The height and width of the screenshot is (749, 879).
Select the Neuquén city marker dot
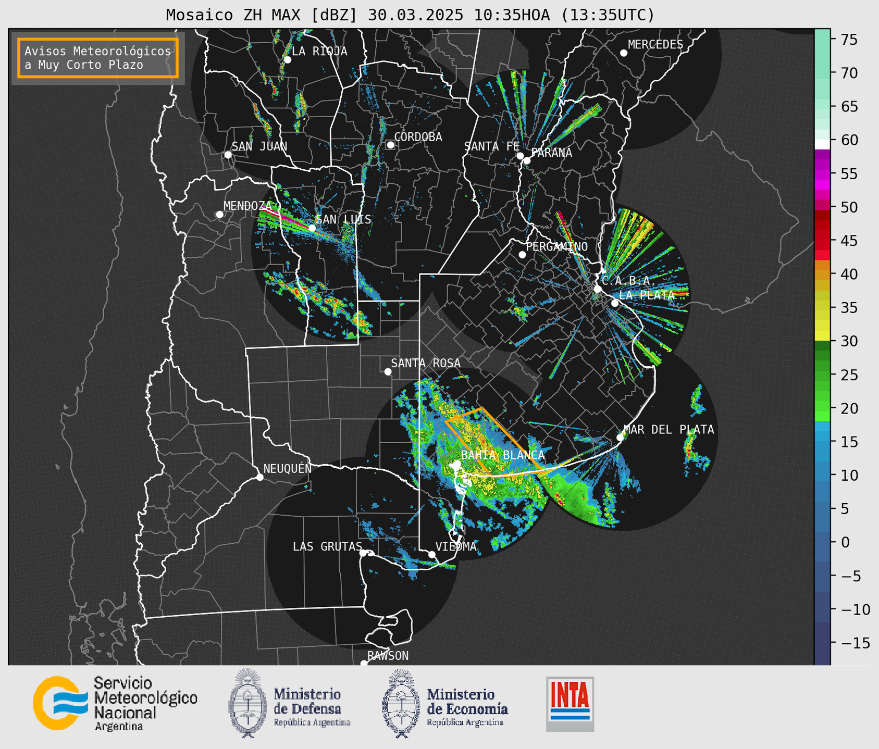[x=259, y=477]
